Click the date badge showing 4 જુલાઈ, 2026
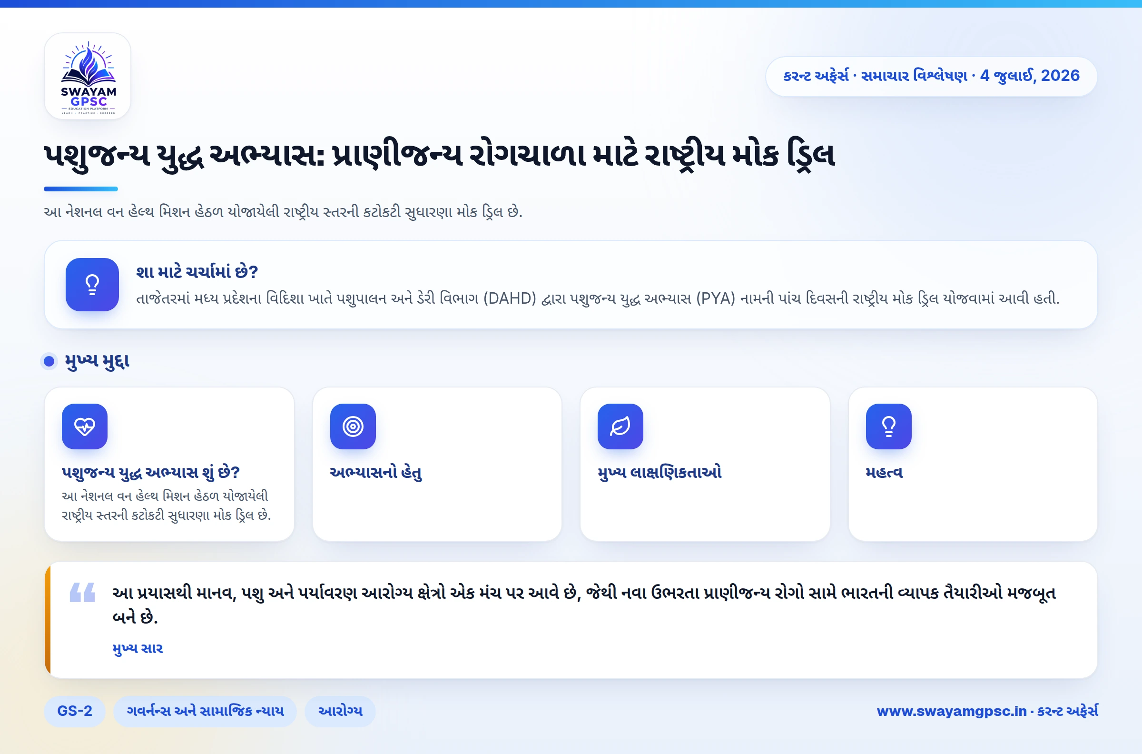The image size is (1142, 754). (x=932, y=77)
